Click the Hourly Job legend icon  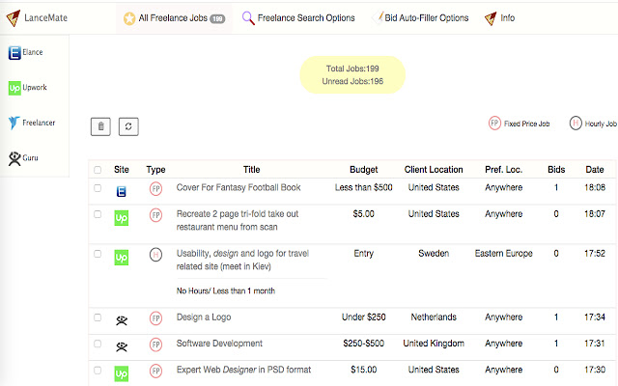[576, 124]
